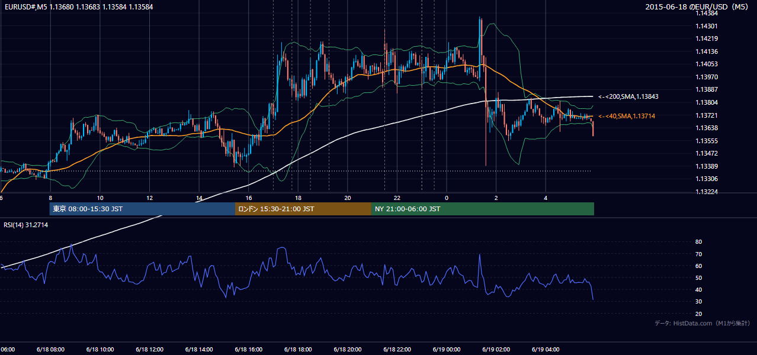Click bottom time label 6/18 14:00
757x355 pixels.
[x=199, y=349]
